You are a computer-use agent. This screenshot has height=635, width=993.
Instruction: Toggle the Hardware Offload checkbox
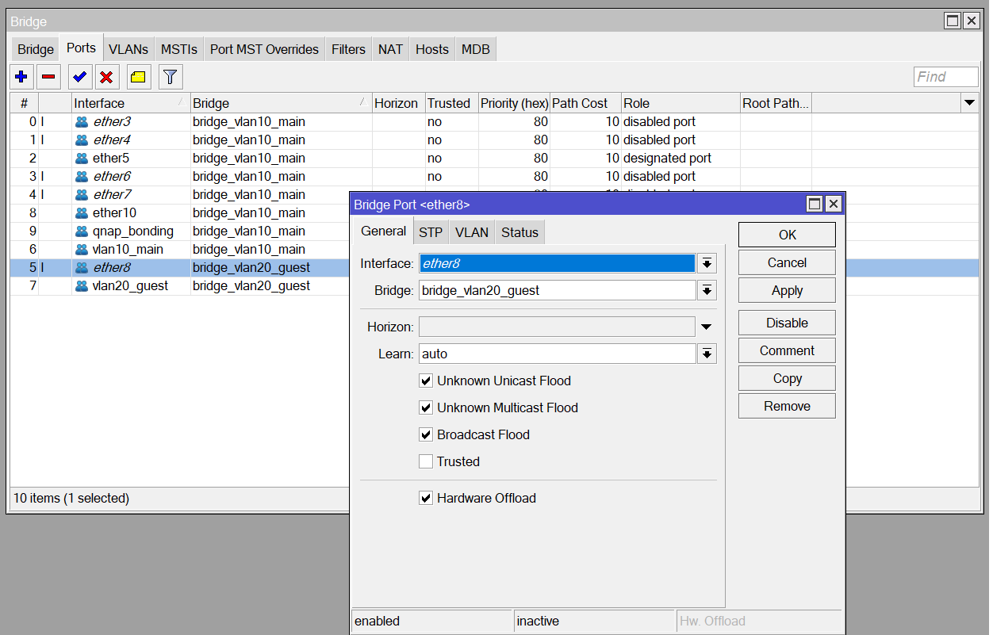pos(426,498)
